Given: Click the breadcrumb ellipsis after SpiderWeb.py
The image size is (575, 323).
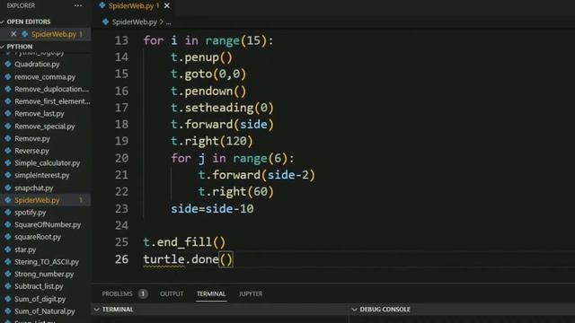Looking at the screenshot, I should tap(168, 22).
